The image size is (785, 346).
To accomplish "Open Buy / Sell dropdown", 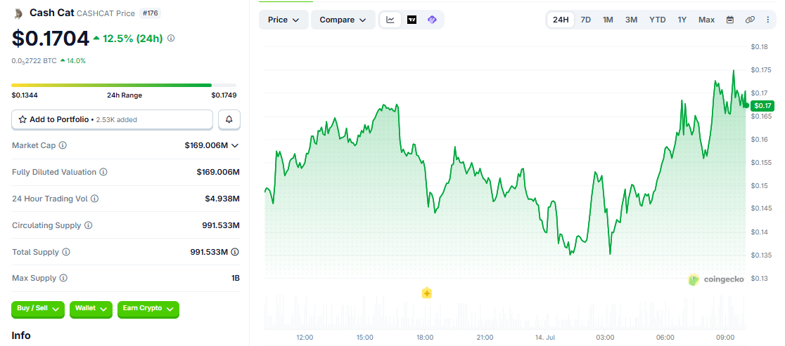I will (38, 309).
